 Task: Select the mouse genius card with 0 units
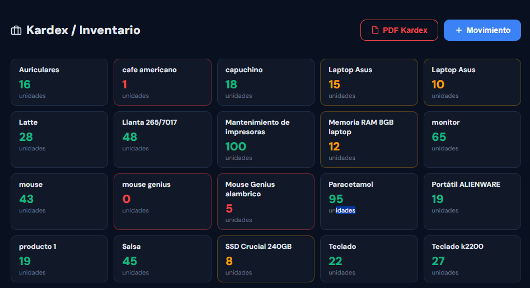(x=163, y=201)
